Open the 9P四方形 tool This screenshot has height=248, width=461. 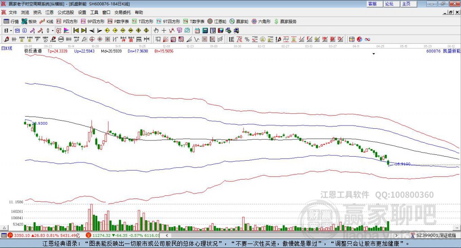point(93,22)
